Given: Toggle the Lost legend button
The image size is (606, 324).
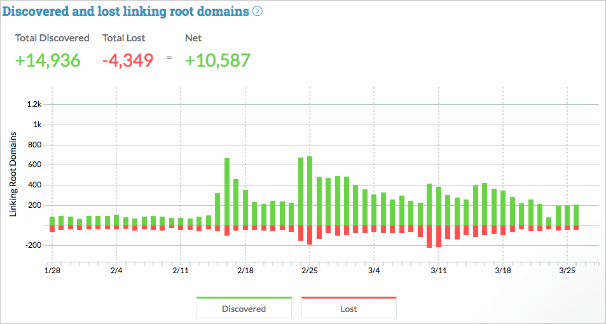Looking at the screenshot, I should click(x=348, y=307).
